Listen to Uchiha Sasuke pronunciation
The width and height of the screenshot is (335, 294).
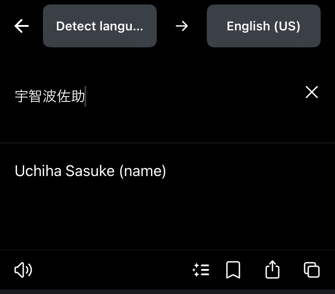(x=23, y=270)
